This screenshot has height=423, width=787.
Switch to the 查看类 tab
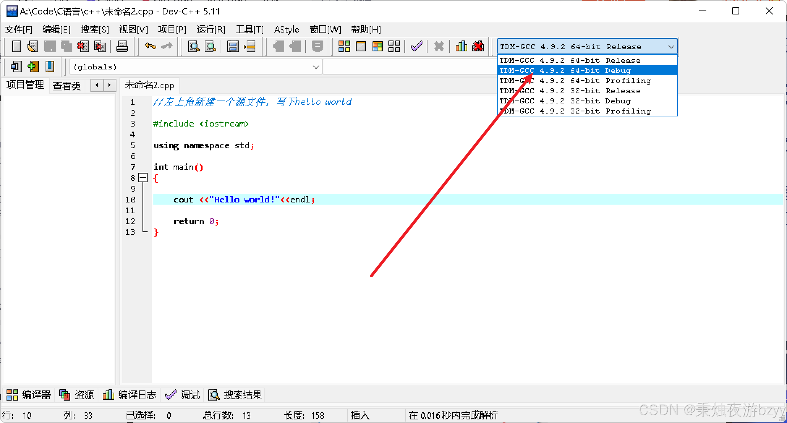[67, 86]
